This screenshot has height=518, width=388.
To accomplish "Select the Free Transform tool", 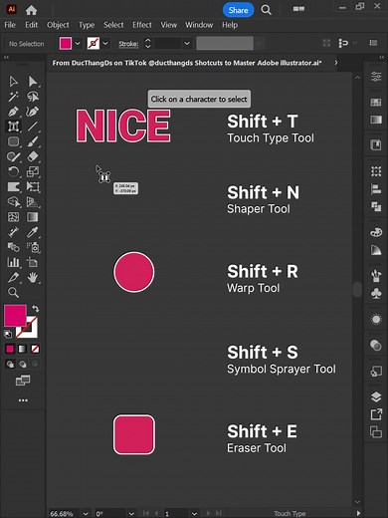I will (x=33, y=187).
